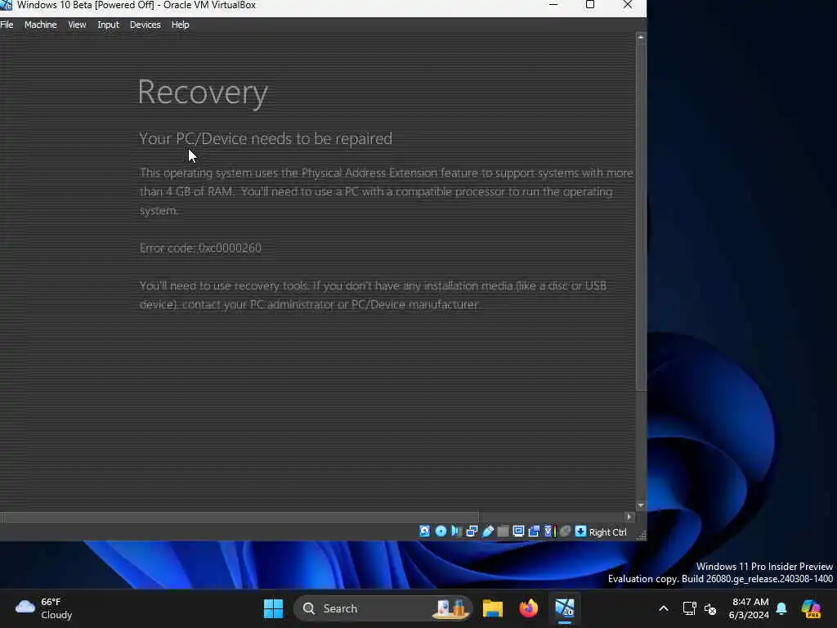Click the vertical scrollbar thumb

click(641, 217)
